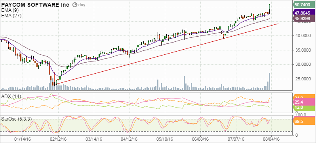Viewport: 316px width, 143px height.
Task: Select the PAYCOM SOFTWARE Inc title
Action: [35, 5]
